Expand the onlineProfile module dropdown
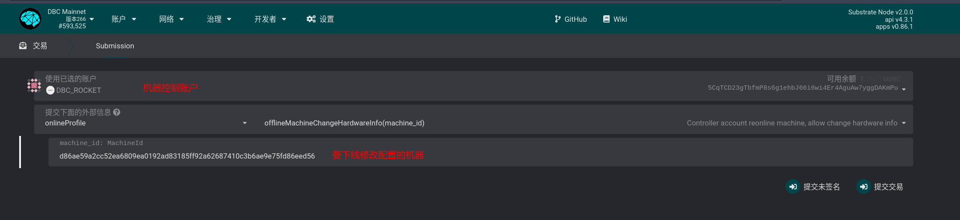Image resolution: width=960 pixels, height=220 pixels. pyautogui.click(x=146, y=123)
